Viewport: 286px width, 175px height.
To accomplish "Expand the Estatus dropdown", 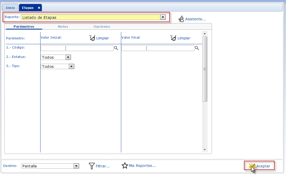I will tap(68, 57).
